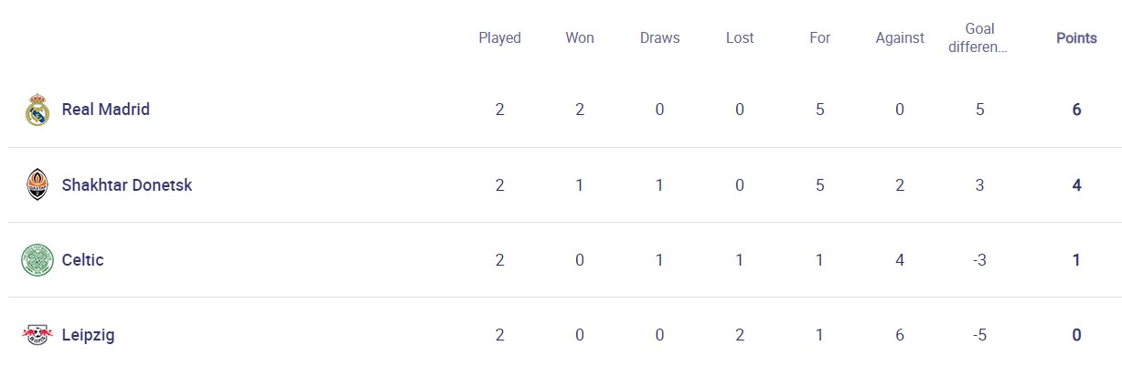
Task: Select Celtic's goals against value 4
Action: click(900, 260)
